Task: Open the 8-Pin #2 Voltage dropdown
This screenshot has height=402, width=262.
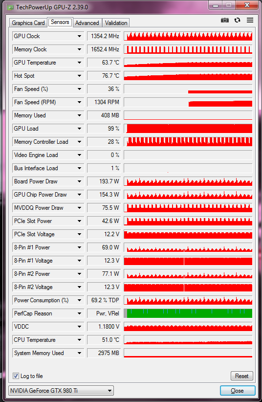Action: pyautogui.click(x=80, y=287)
